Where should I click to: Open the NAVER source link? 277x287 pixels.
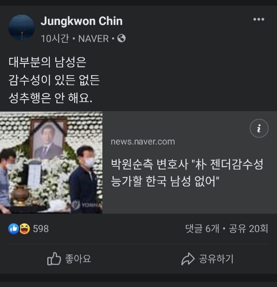pyautogui.click(x=93, y=39)
